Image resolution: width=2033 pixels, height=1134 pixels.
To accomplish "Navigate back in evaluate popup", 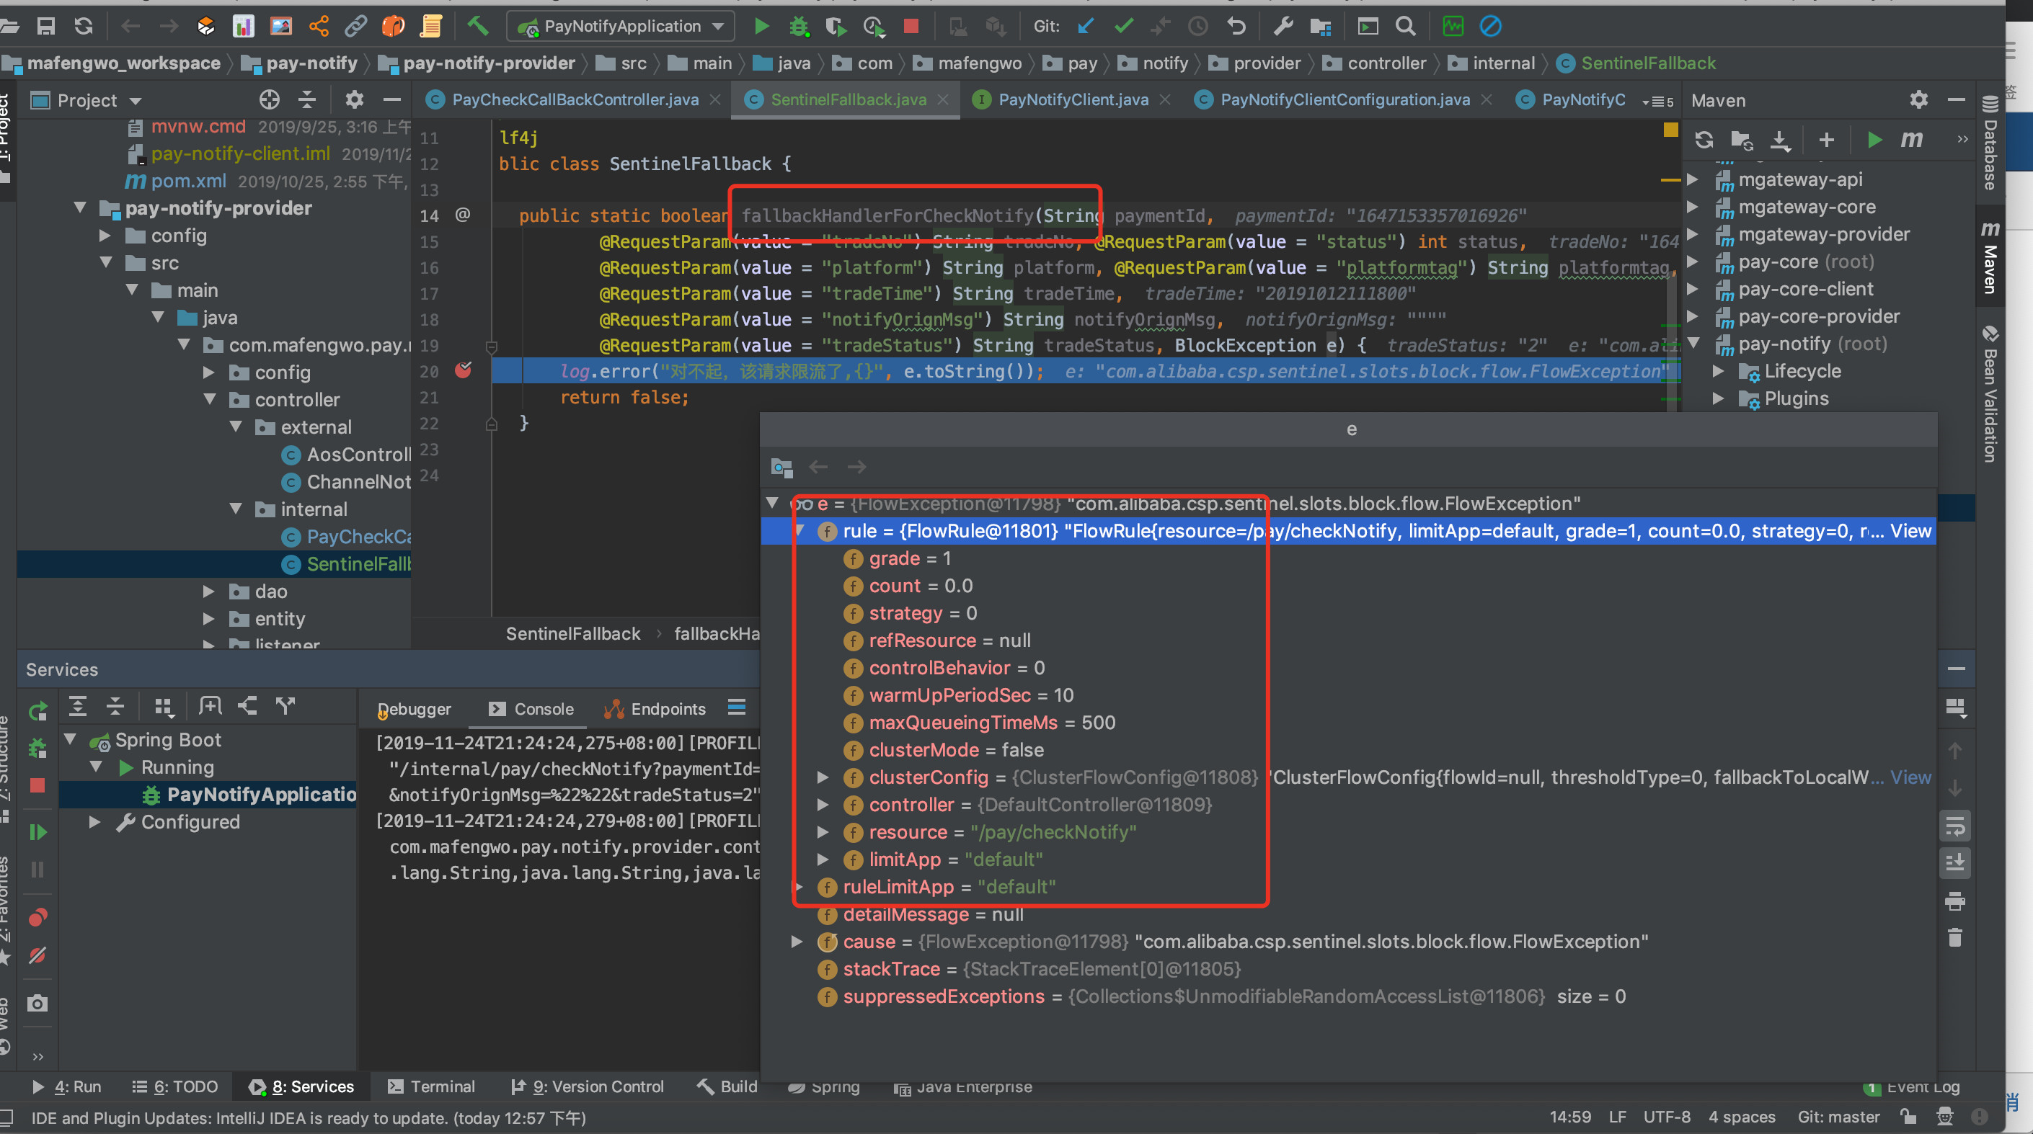I will click(x=818, y=467).
